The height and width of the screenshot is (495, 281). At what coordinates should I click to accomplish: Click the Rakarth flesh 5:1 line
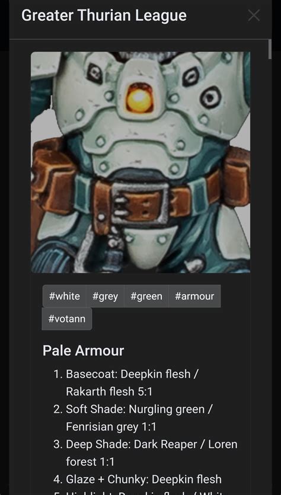(x=109, y=391)
